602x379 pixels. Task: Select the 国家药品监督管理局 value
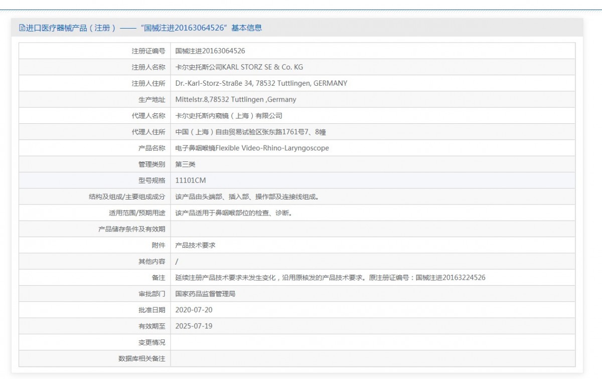[205, 294]
